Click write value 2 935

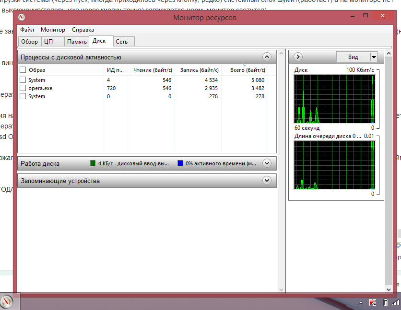[x=211, y=88]
